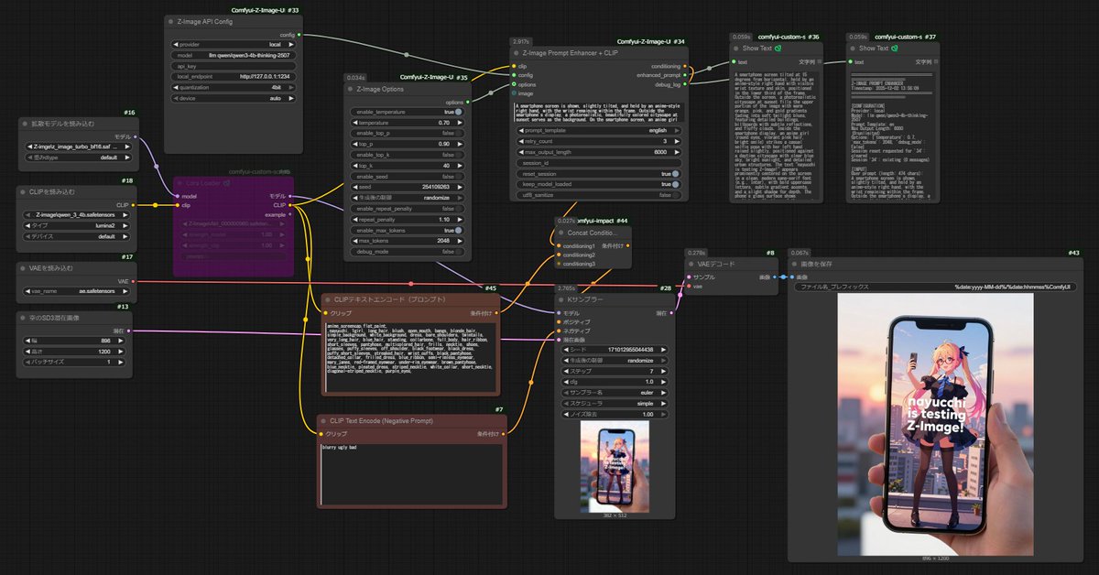Collapse the CLIPテキストエンコード (プロンプト) node dot
This screenshot has width=1099, height=575.
point(328,299)
